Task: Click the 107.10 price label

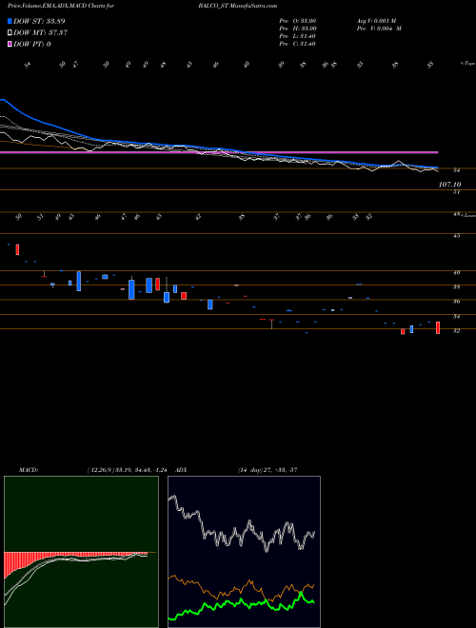Action: tap(450, 185)
